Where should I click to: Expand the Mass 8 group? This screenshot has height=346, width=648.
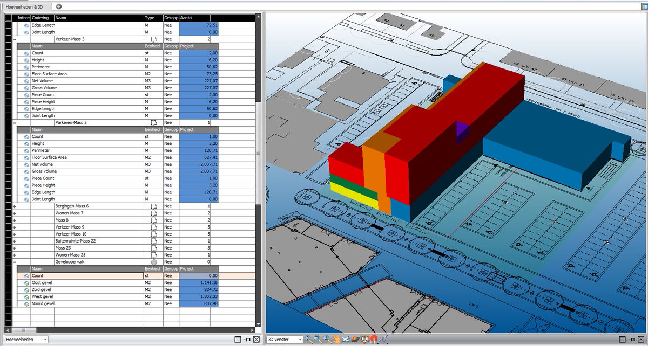[15, 220]
